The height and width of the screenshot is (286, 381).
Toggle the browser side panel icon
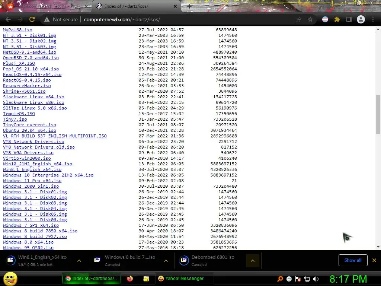[349, 19]
